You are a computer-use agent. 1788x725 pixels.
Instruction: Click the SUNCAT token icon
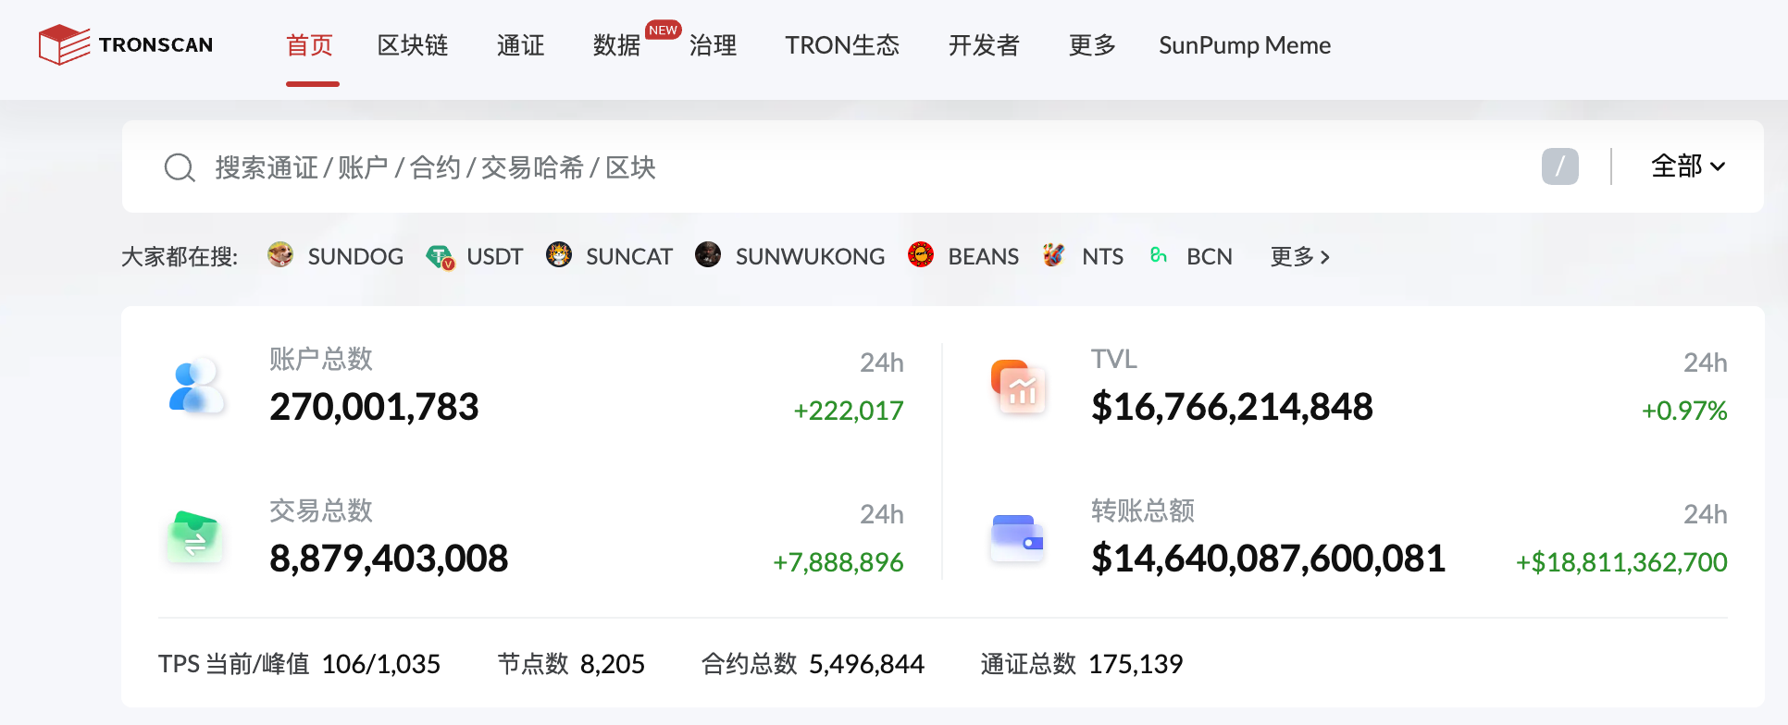click(x=559, y=254)
